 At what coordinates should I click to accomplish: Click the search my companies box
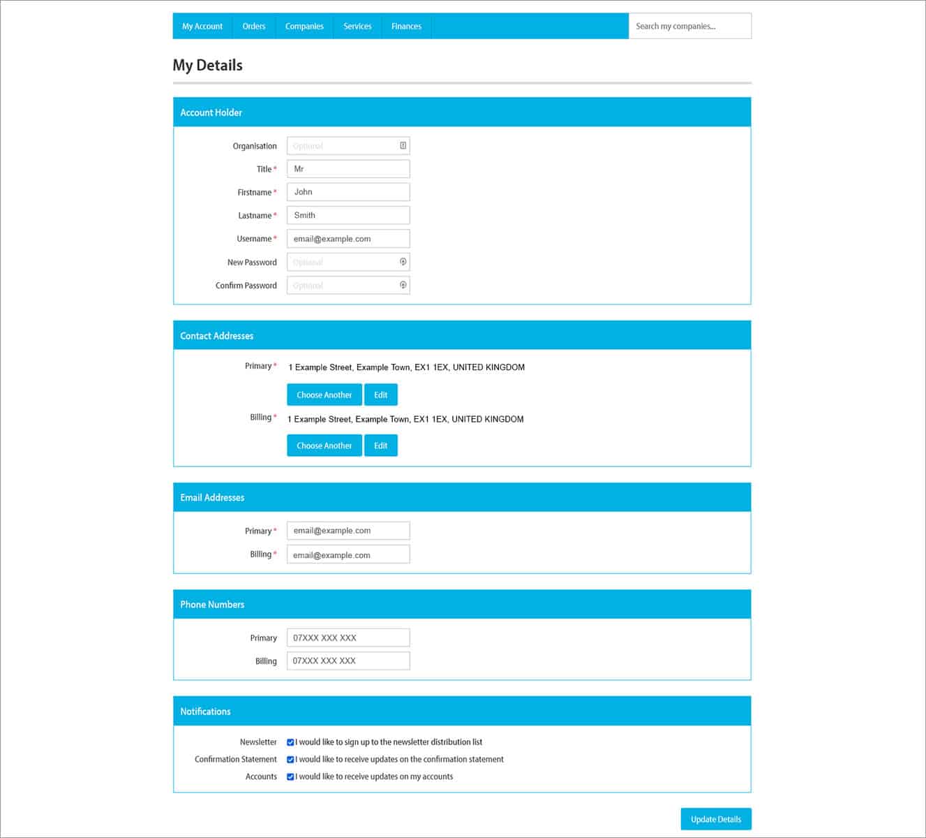tap(689, 26)
